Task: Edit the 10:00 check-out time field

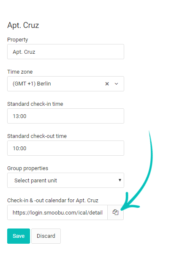Action: point(65,148)
